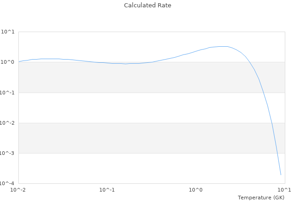Click the white band between 10^-3 and 10^-4
Viewport: 294px width, 220px height.
point(138,168)
